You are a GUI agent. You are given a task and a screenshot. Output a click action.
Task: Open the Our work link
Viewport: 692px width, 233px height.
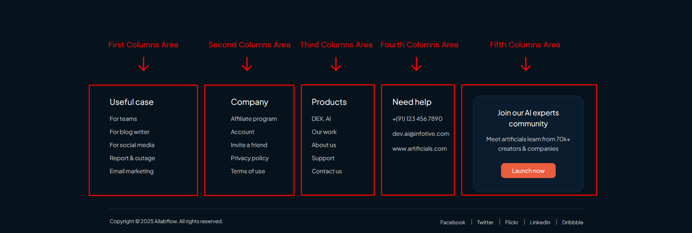click(x=324, y=132)
